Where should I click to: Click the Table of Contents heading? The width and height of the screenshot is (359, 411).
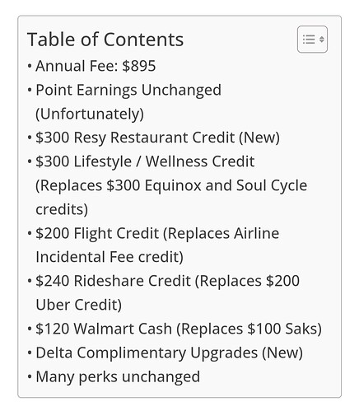[105, 40]
